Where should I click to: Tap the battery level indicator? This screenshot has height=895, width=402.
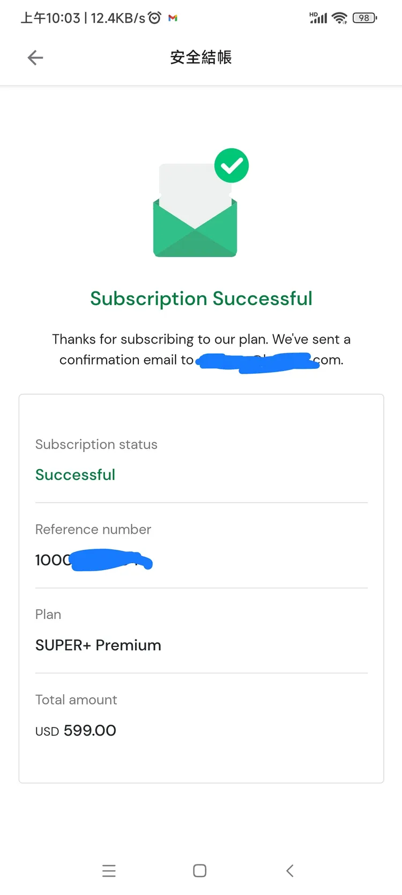tap(364, 18)
